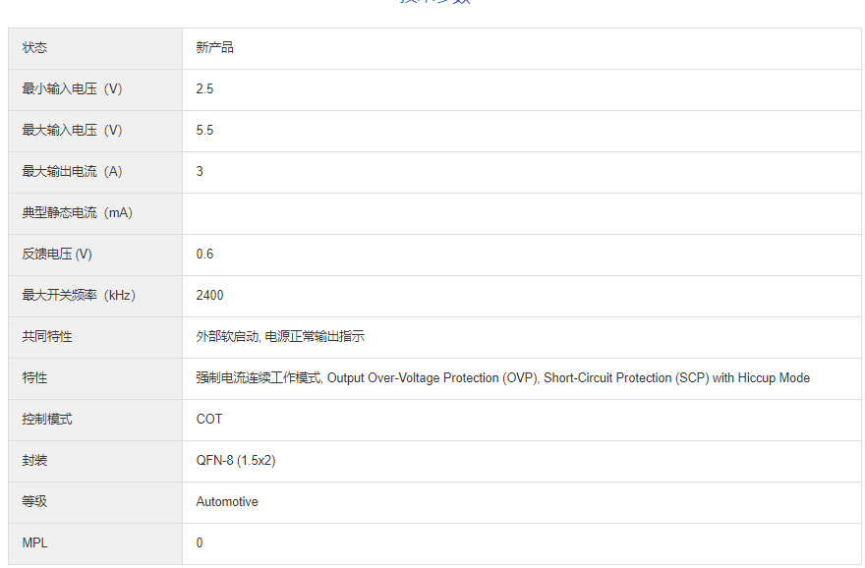Viewport: 865px width, 568px height.
Task: Click the 'MPL' row label
Action: pyautogui.click(x=34, y=543)
